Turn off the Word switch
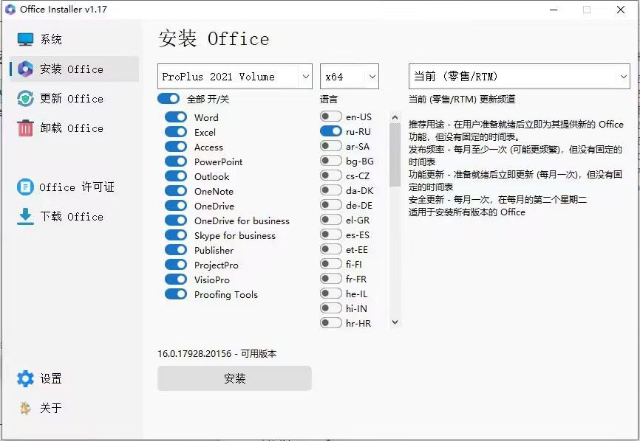640x441 pixels. tap(176, 117)
